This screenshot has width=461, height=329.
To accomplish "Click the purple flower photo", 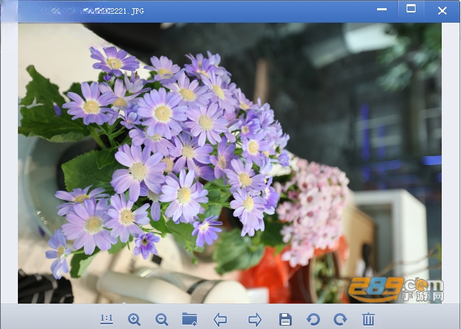I will tap(230, 163).
